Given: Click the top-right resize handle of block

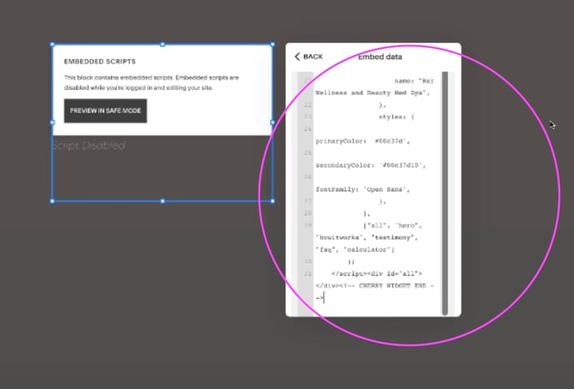Looking at the screenshot, I should point(272,45).
